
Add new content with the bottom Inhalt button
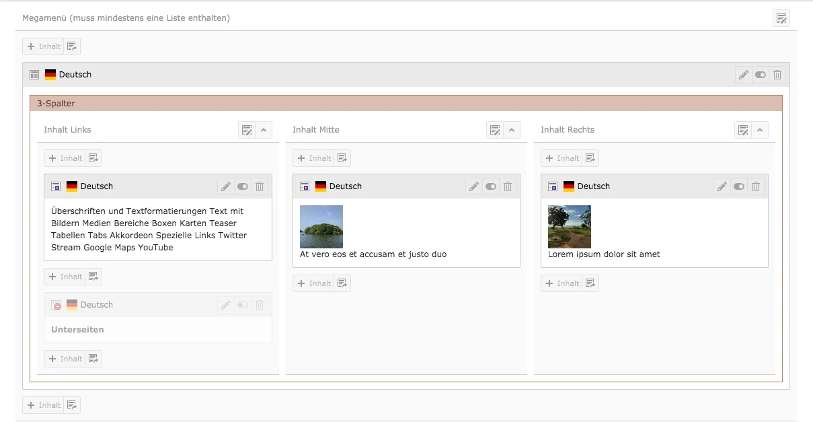44,405
